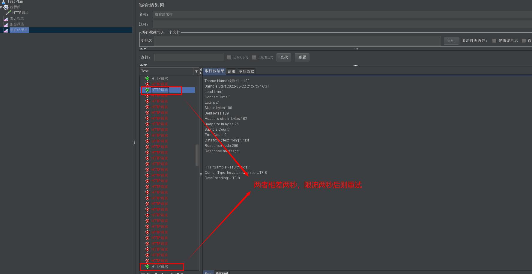Click the 'Sample Count:1' line

coord(218,130)
